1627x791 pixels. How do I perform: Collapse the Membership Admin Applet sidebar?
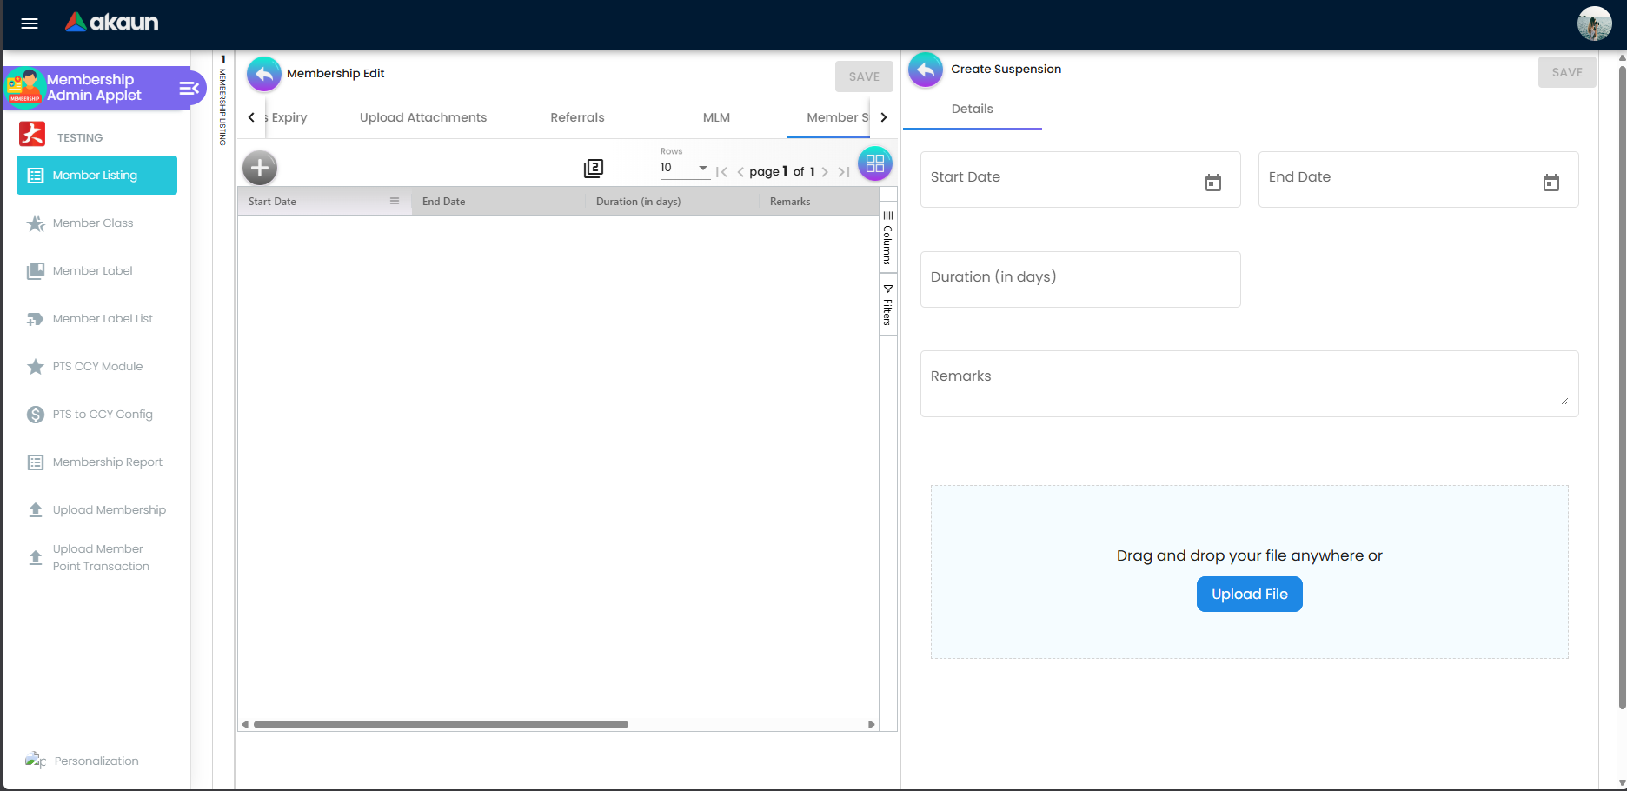pyautogui.click(x=189, y=88)
